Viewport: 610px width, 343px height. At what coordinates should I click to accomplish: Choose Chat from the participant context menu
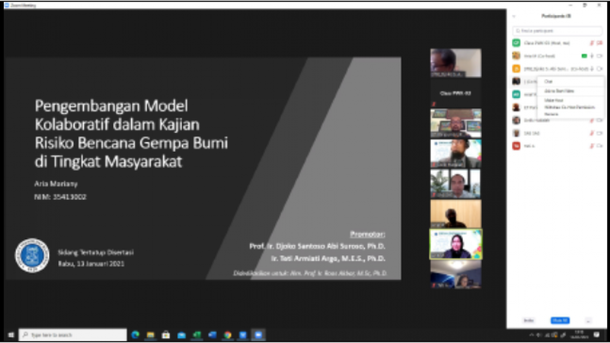(548, 81)
